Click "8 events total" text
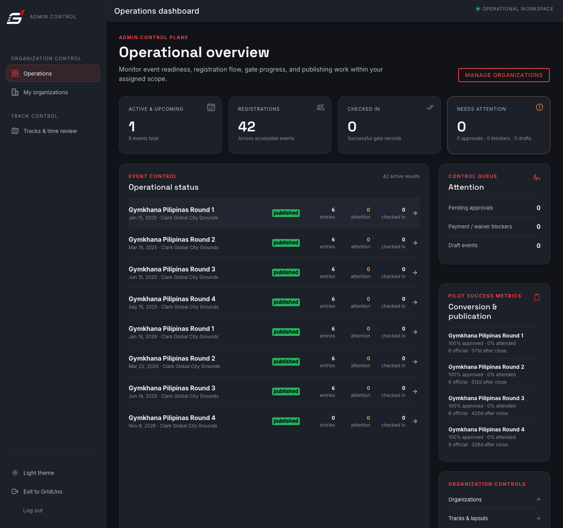This screenshot has width=563, height=528. (143, 138)
